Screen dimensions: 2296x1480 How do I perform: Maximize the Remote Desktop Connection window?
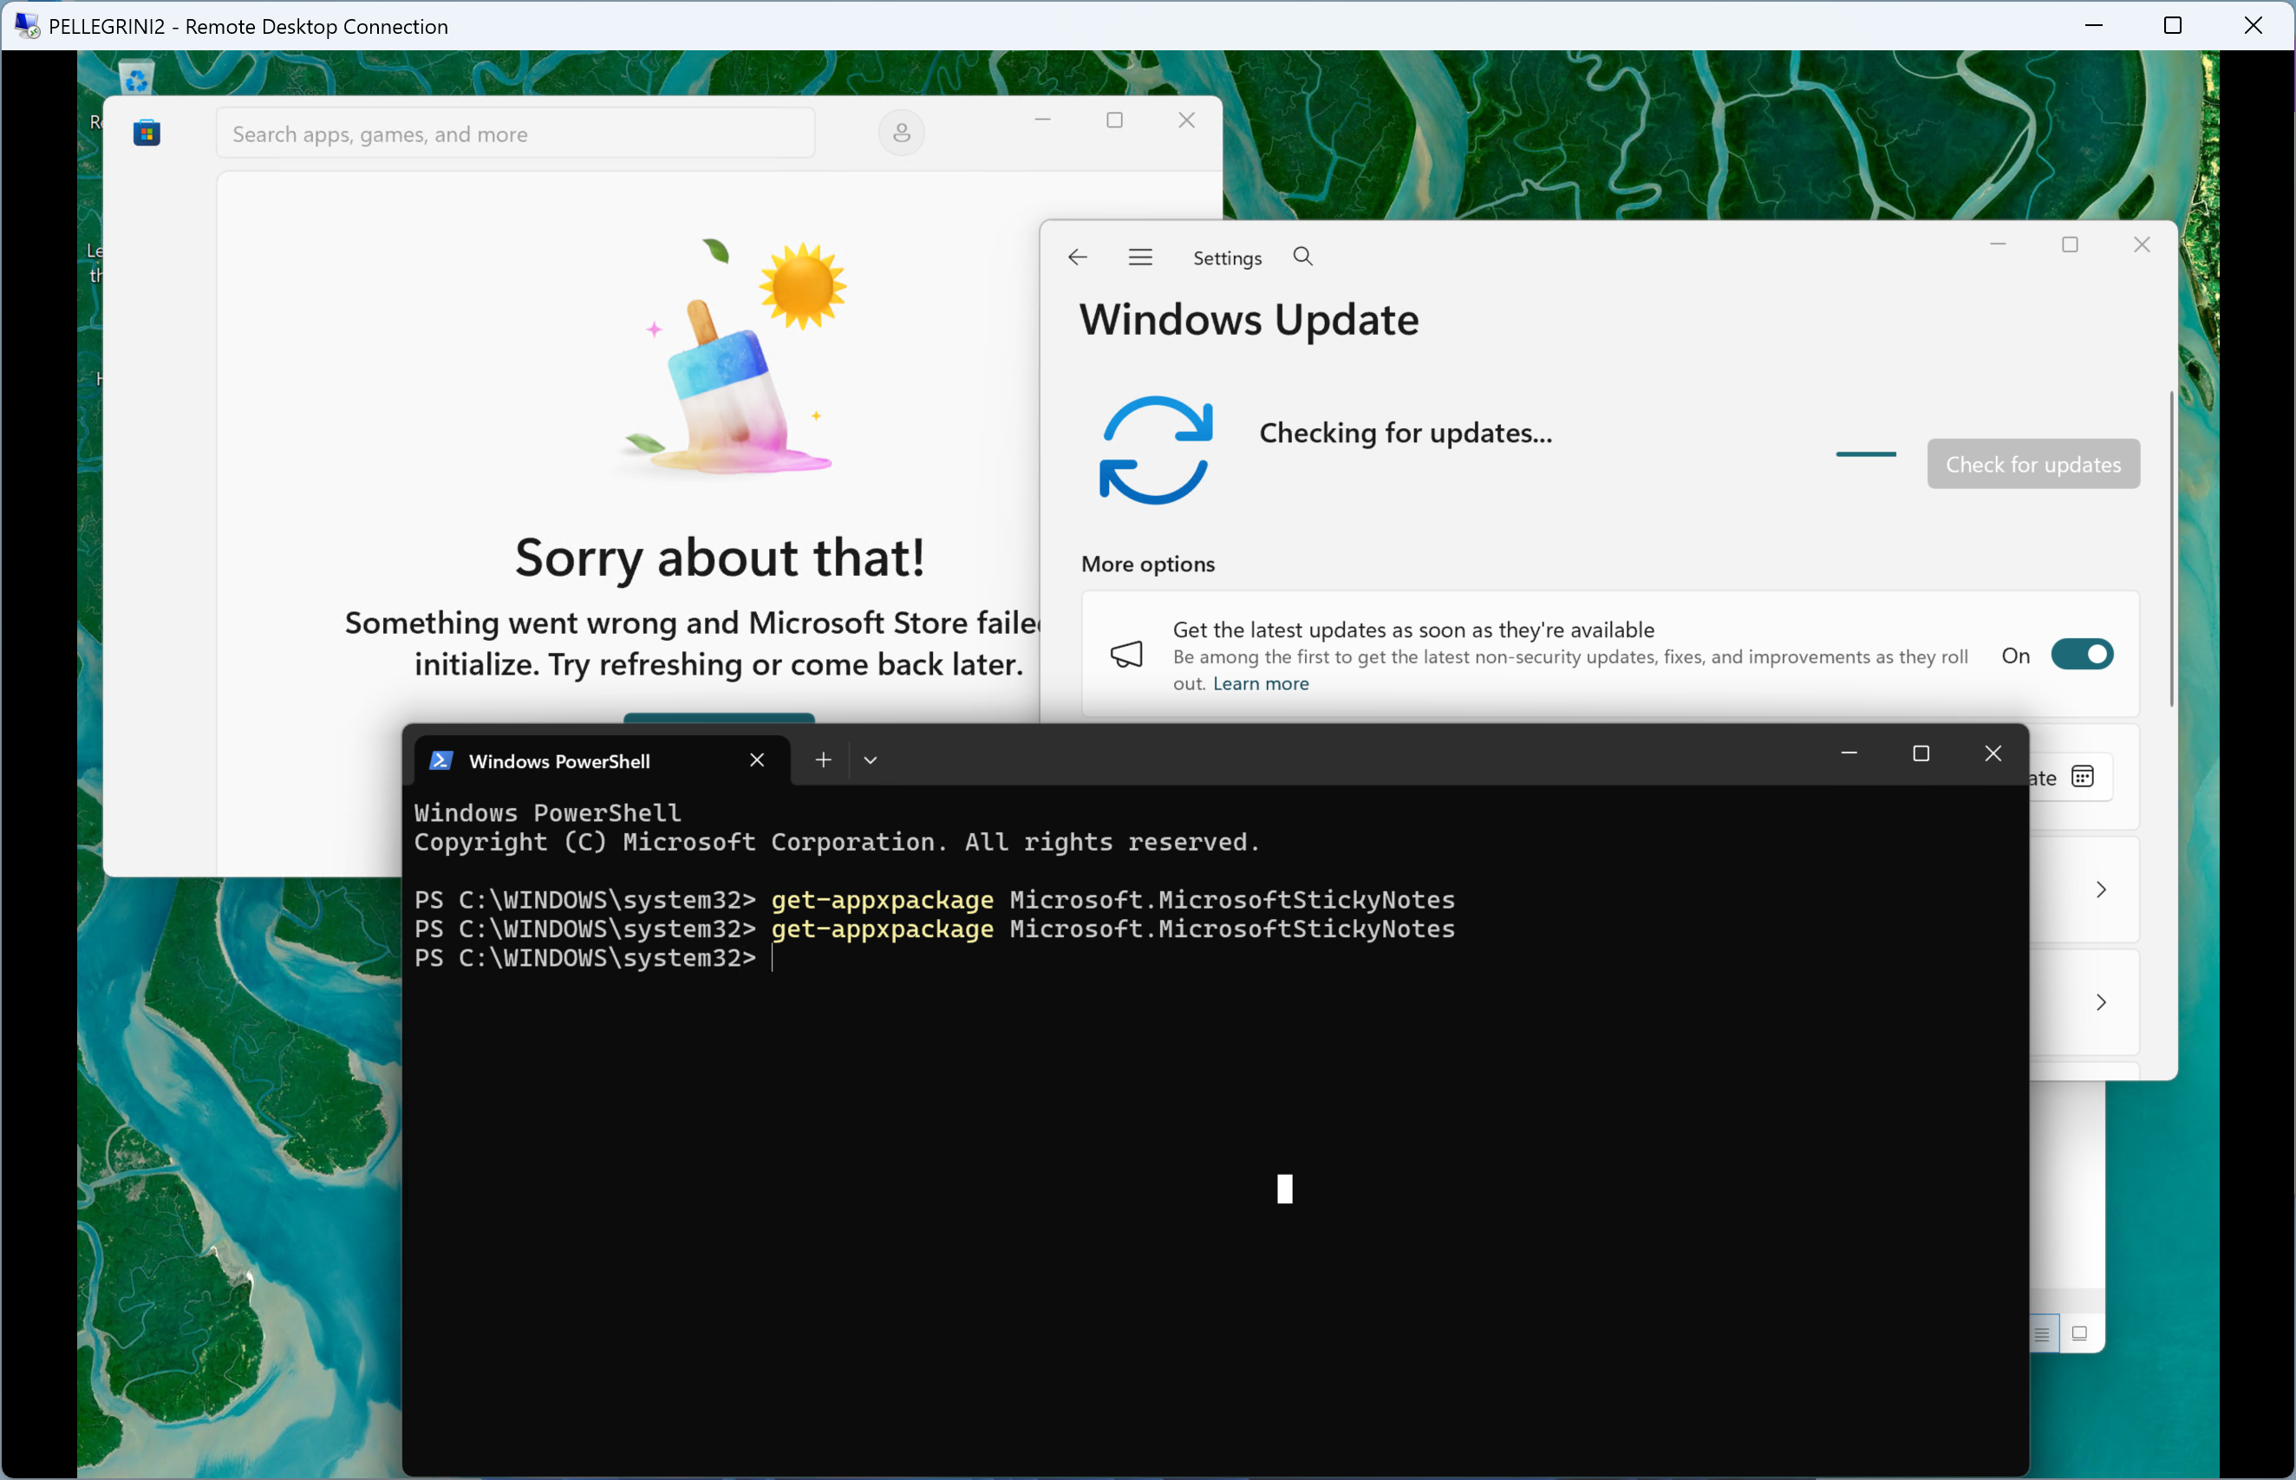tap(2172, 25)
